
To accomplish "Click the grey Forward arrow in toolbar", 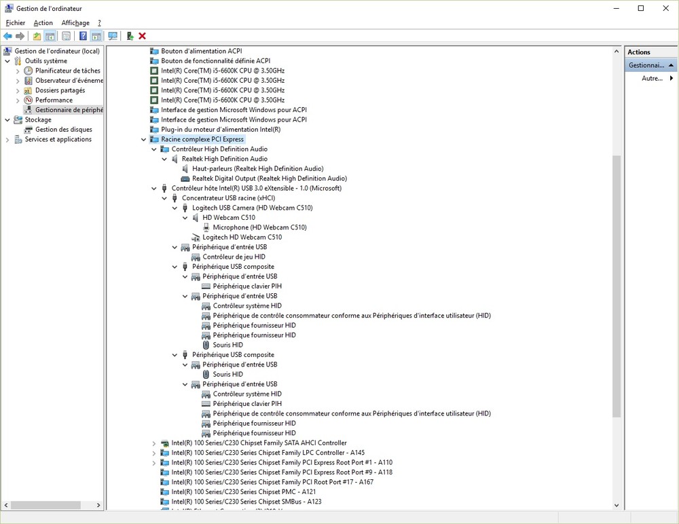I will pos(20,37).
